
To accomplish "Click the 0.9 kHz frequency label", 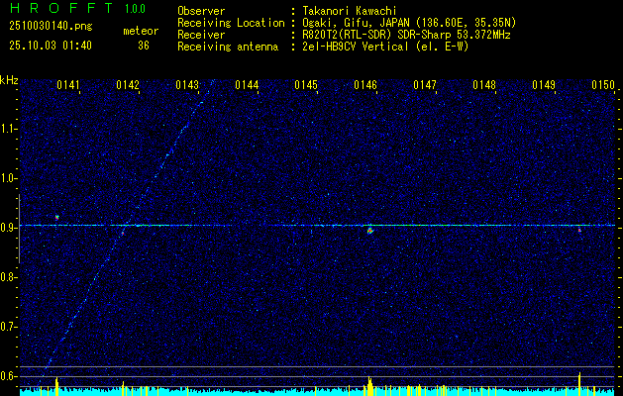I will [x=9, y=228].
